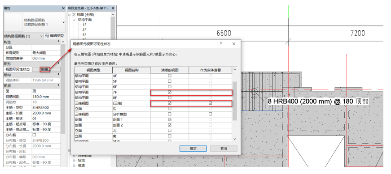Select the {三维} view name cell

coord(132,103)
